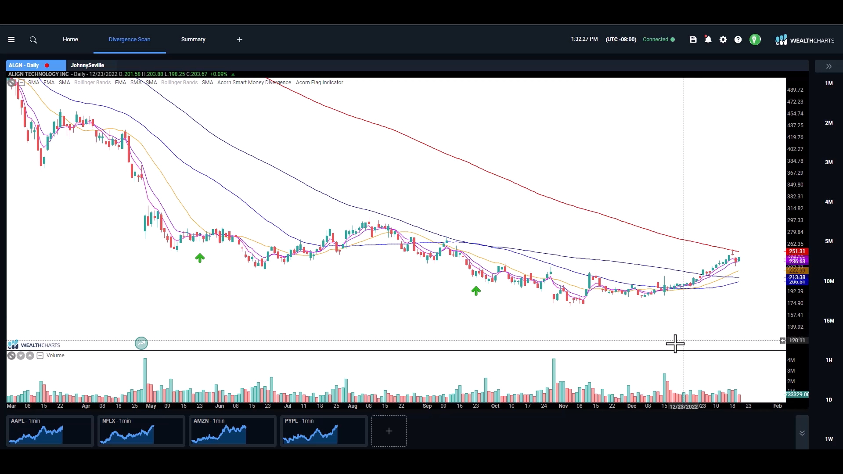Collapse right timeframe sidebar with double chevron
Image resolution: width=843 pixels, height=474 pixels.
829,66
